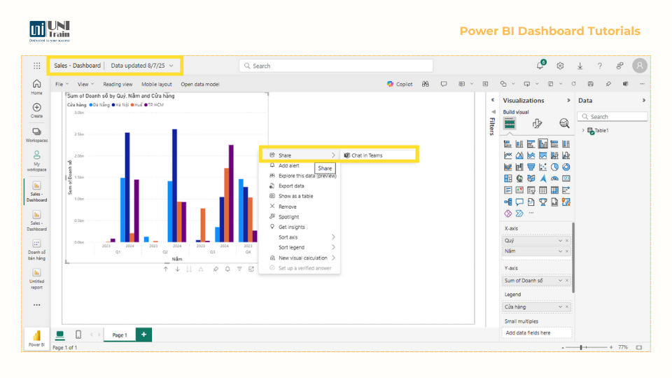The image size is (672, 378).
Task: Click focus mode icon under chart
Action: click(x=251, y=269)
